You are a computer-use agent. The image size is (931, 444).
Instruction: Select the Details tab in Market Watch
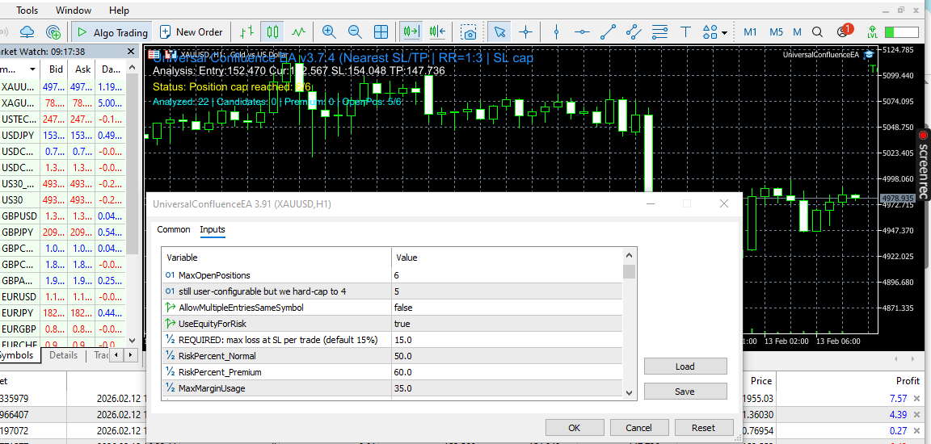point(64,355)
